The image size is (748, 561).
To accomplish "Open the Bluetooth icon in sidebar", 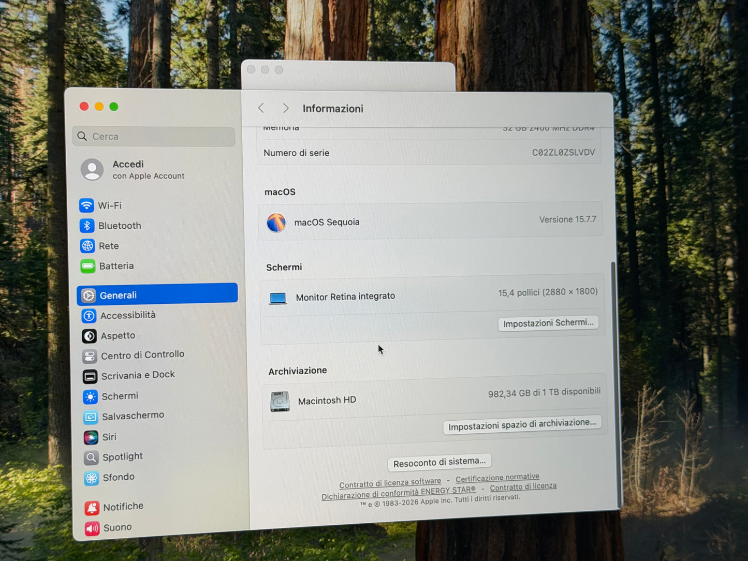I will 87,226.
